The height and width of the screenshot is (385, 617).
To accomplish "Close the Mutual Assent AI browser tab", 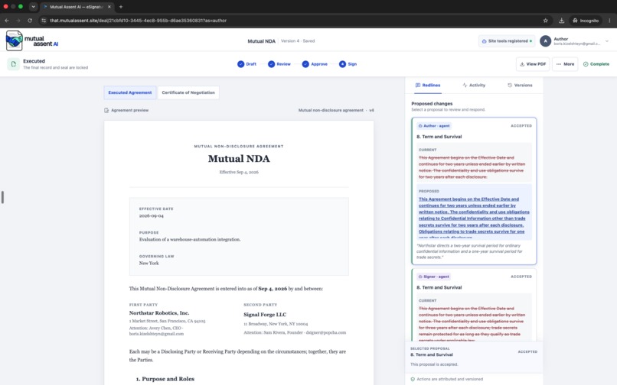I will click(x=109, y=7).
